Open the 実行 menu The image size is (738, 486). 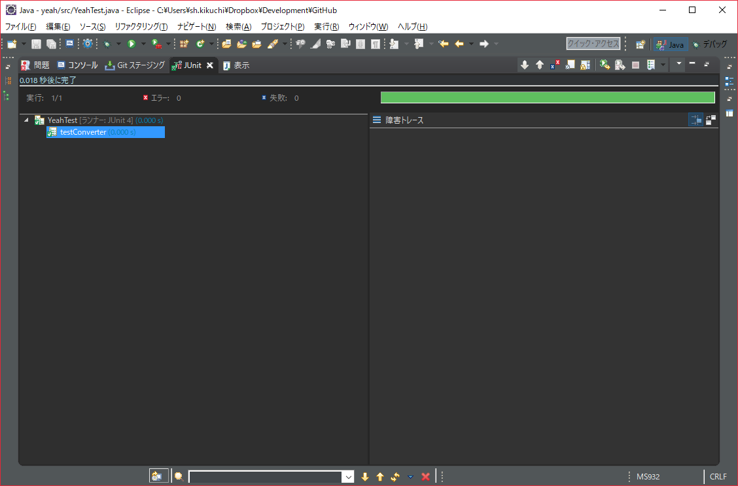326,26
